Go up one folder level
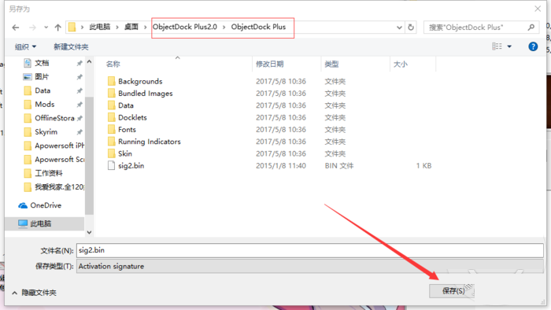The image size is (551, 310). point(58,28)
